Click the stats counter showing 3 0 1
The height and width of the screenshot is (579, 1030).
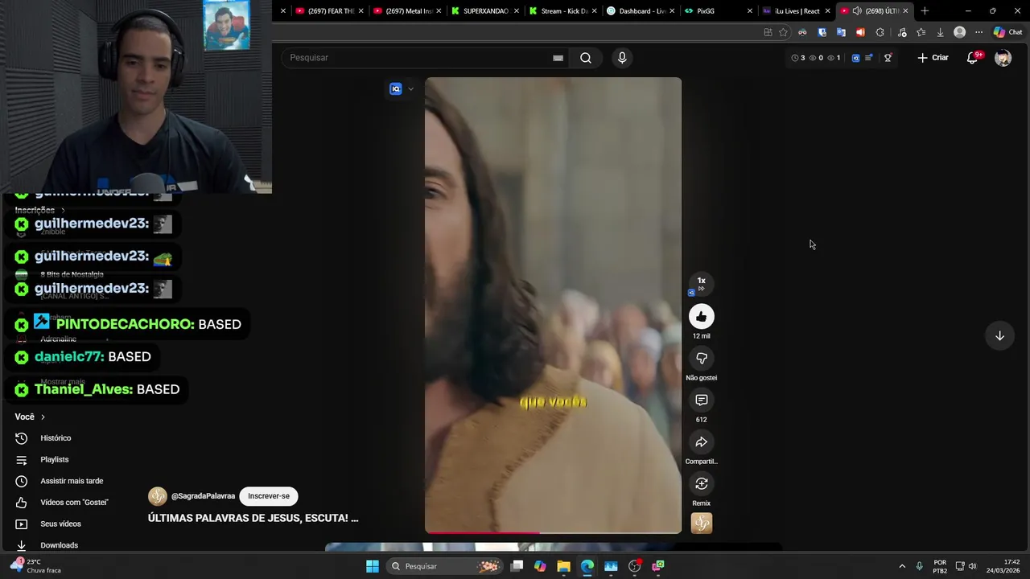click(816, 58)
